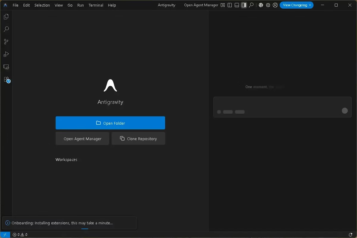
Task: Open the settings gear in title bar
Action: (268, 5)
